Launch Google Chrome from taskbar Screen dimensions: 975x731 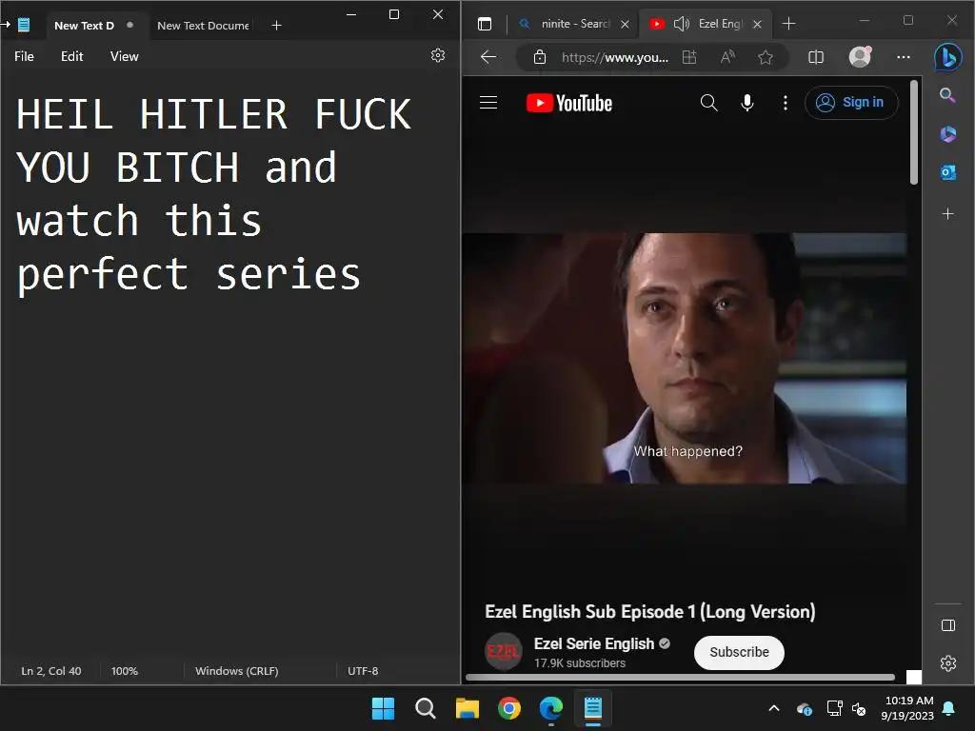(x=509, y=708)
